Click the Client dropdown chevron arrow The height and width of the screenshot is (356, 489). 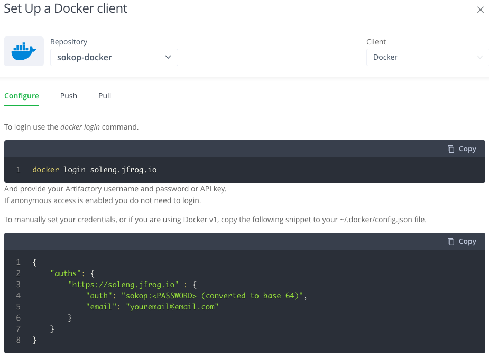480,57
